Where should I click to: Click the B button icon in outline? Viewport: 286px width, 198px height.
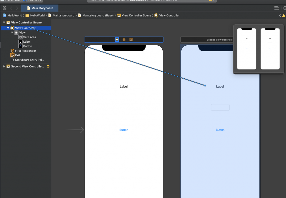[x=20, y=46]
